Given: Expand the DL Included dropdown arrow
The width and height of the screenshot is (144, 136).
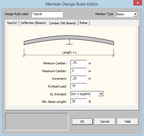Looking at the screenshot, I should pyautogui.click(x=101, y=94).
